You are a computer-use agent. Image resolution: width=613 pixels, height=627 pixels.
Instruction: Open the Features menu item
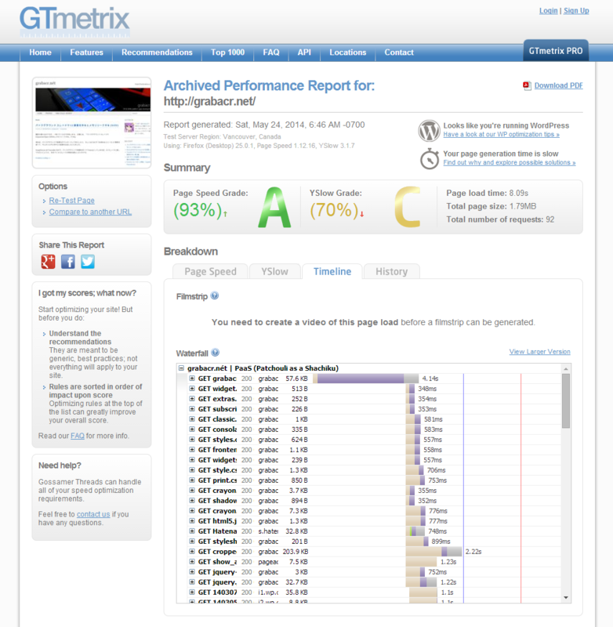pos(86,53)
